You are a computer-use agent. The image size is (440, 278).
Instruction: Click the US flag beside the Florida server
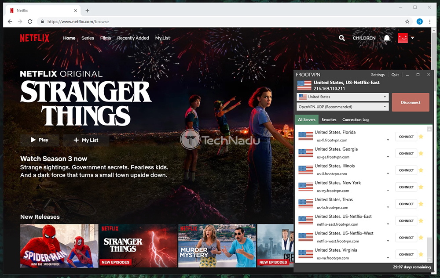coord(306,136)
